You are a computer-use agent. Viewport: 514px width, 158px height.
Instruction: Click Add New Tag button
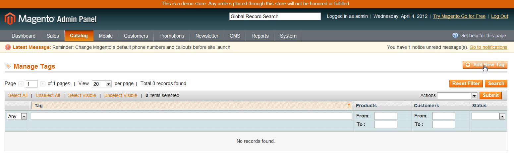tap(485, 65)
